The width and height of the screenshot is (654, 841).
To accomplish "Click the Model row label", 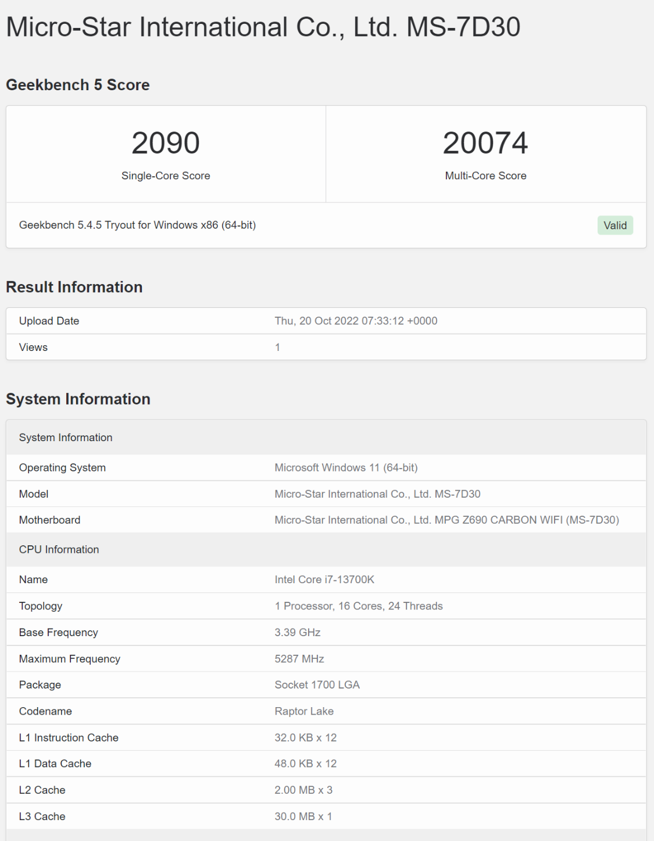I will click(x=34, y=494).
